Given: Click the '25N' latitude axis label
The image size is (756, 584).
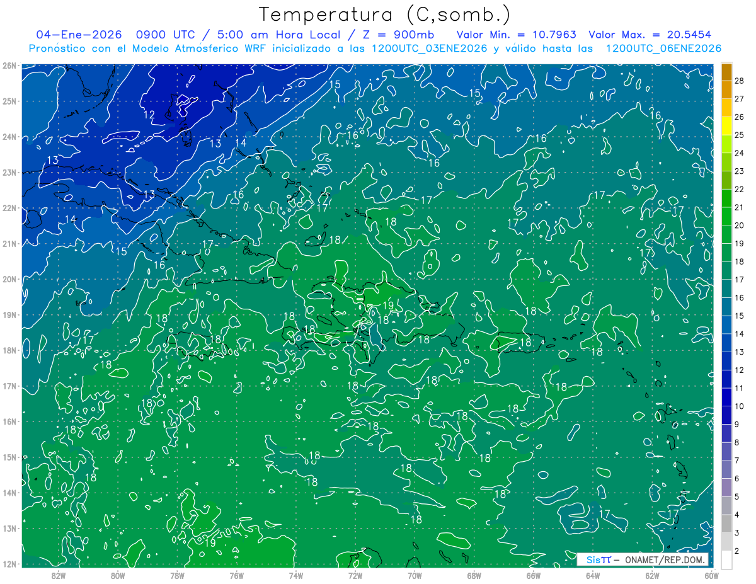Looking at the screenshot, I should click(9, 101).
